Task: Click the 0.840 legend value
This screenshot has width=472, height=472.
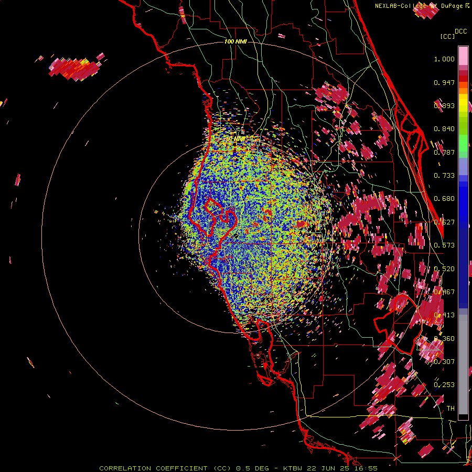Action: [444, 129]
